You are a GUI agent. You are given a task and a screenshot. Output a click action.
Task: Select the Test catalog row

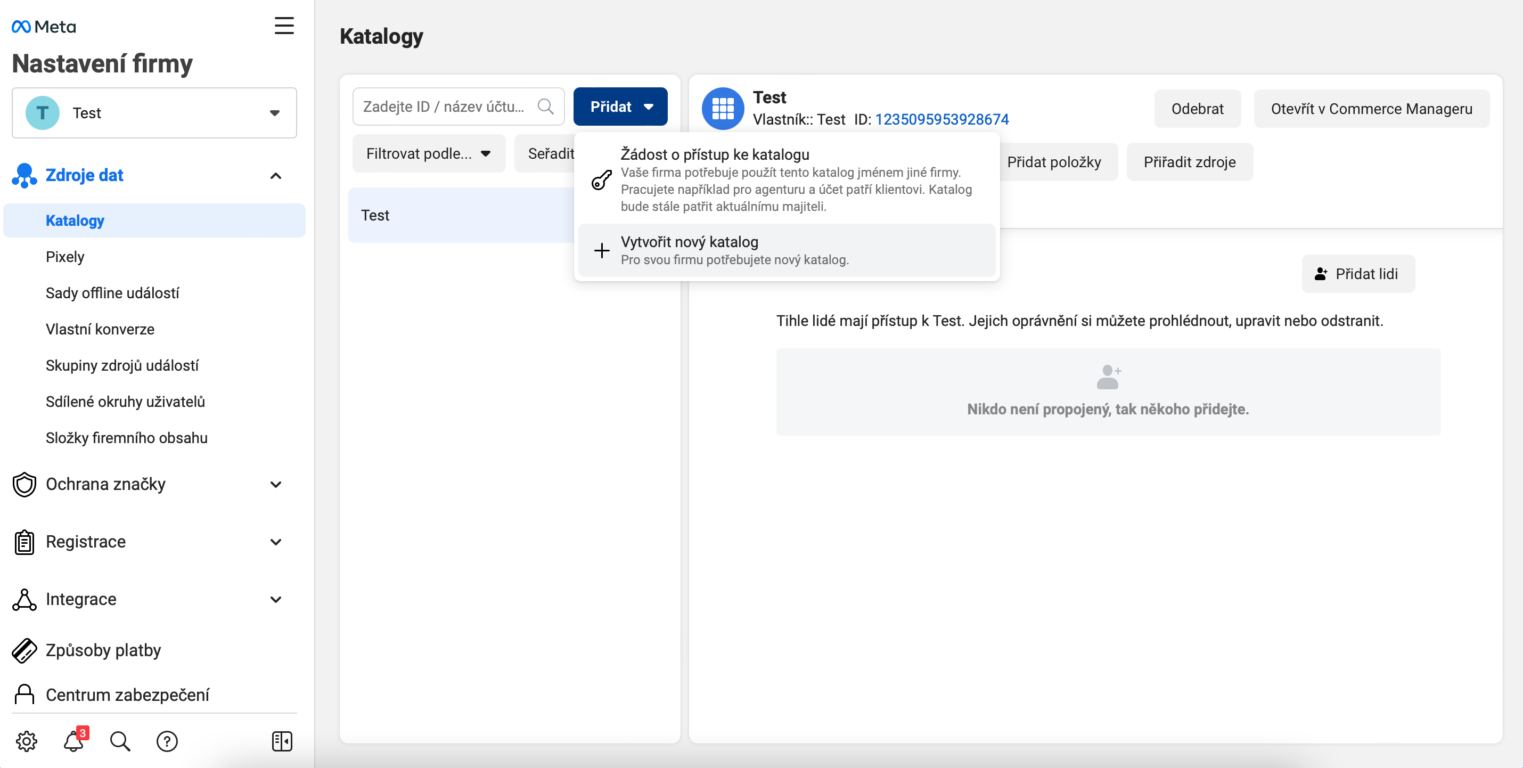pyautogui.click(x=461, y=215)
